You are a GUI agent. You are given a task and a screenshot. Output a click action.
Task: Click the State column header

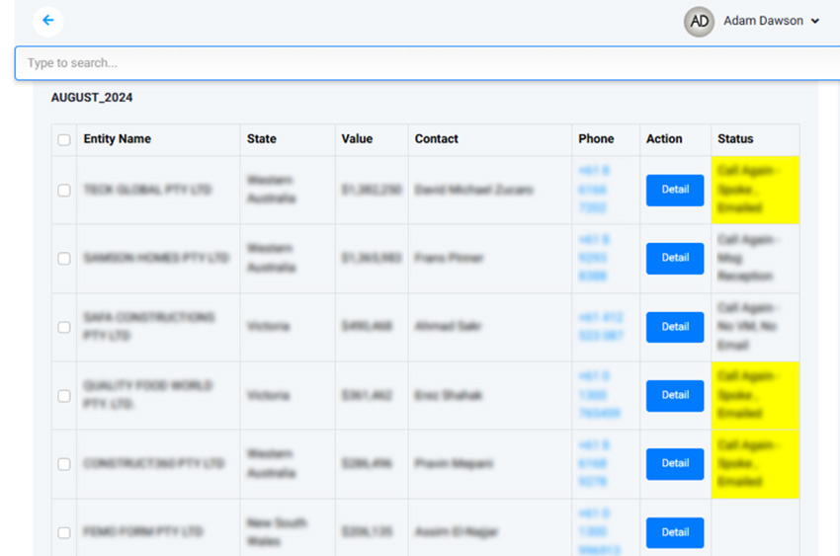coord(262,139)
